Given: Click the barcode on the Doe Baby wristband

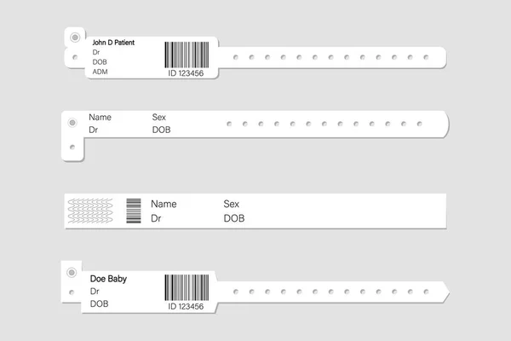Looking at the screenshot, I should click(x=187, y=287).
